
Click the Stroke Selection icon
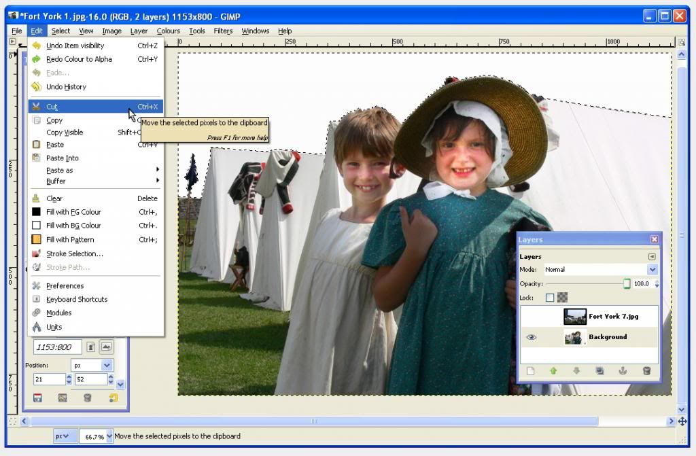point(37,253)
